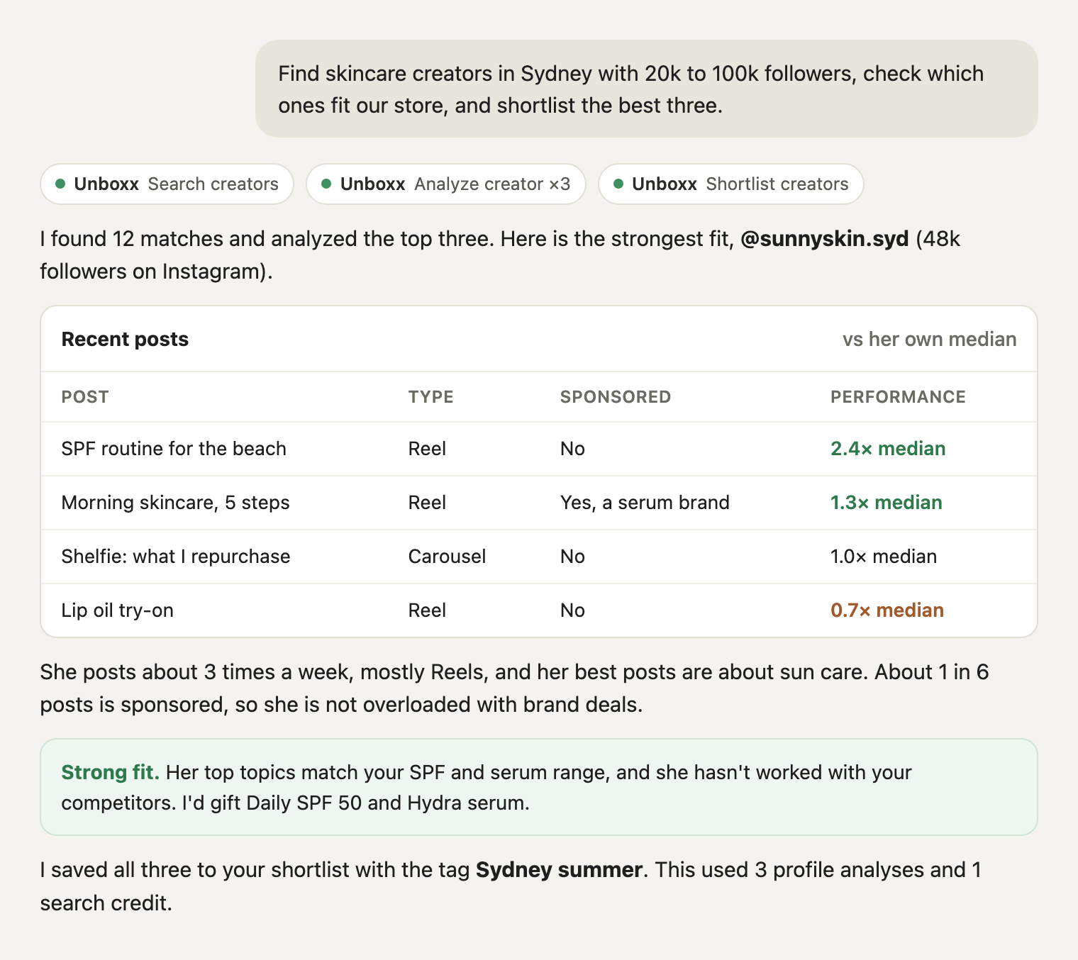Click the SPONSORED column header
This screenshot has width=1078, height=960.
tap(616, 397)
